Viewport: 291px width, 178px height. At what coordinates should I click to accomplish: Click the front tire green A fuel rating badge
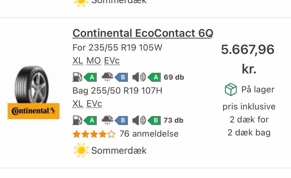(91, 77)
